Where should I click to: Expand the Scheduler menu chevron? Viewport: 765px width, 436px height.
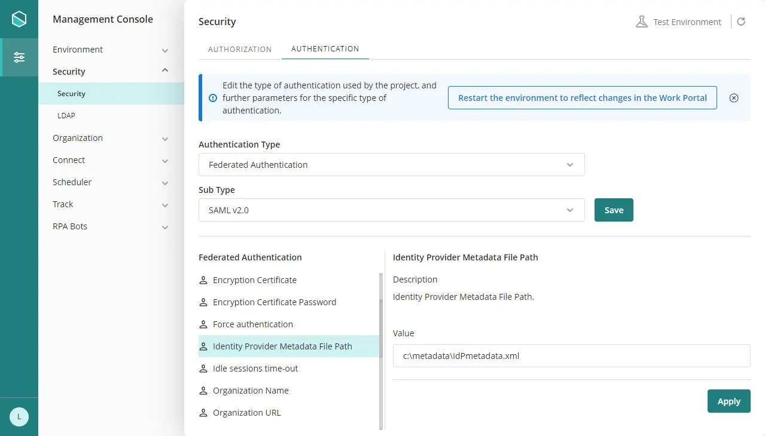tap(165, 183)
